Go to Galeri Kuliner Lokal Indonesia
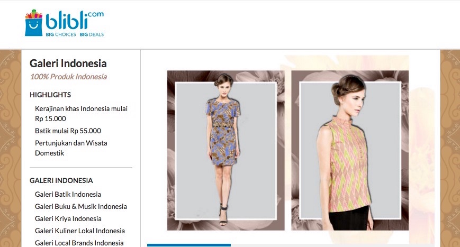 click(80, 231)
